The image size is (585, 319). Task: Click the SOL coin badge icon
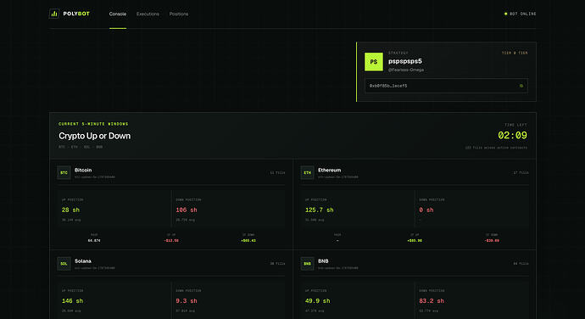tap(64, 264)
